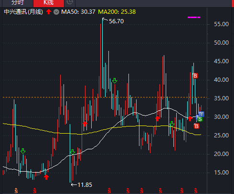Click the 35.00 price axis label
Screen dimensions: 234x194
(x=221, y=98)
